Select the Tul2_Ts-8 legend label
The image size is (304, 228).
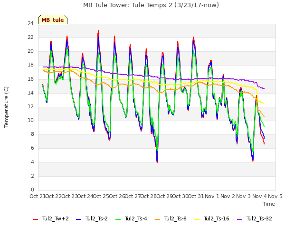point(175,218)
